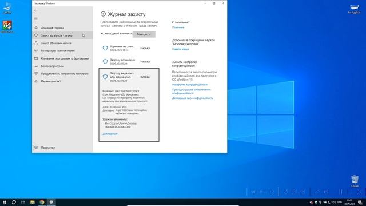366x206 pixels.
Task: Open Google Chrome from the taskbar
Action: (42, 202)
